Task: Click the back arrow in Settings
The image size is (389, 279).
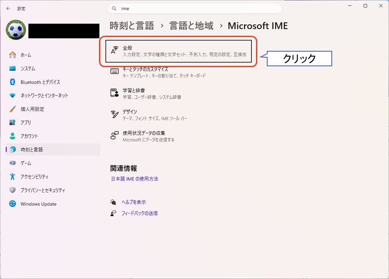Action: tap(9, 9)
